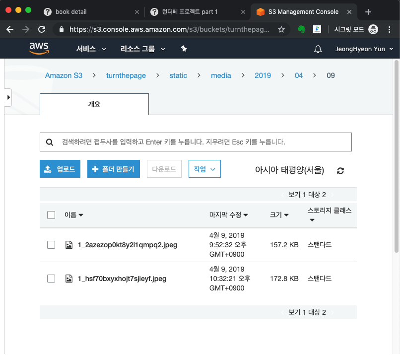This screenshot has width=400, height=355.
Task: Click the prefix search input field
Action: 196,142
